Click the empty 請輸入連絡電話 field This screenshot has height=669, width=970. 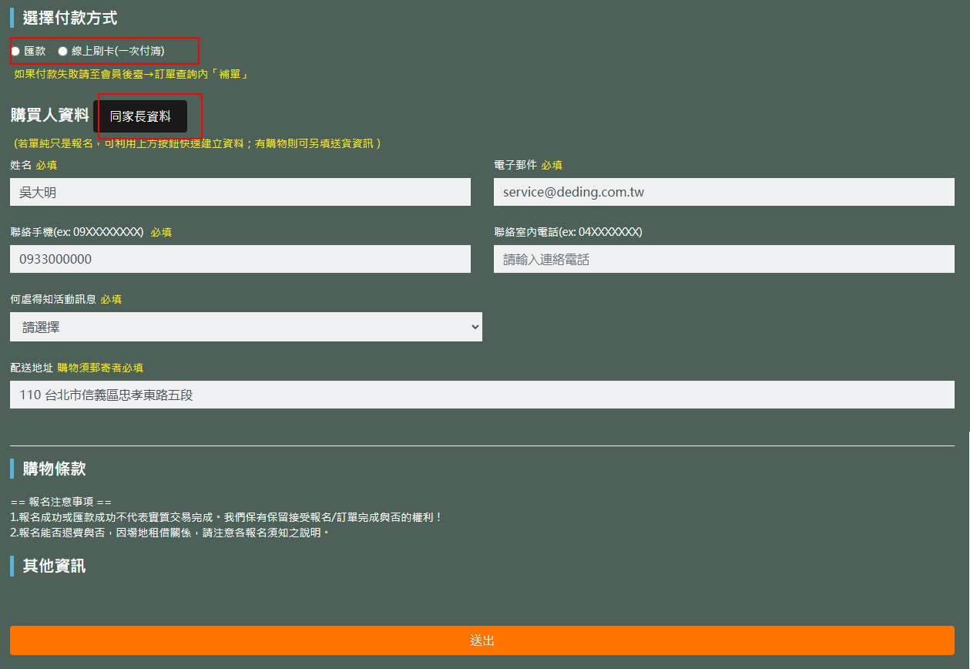click(x=723, y=259)
